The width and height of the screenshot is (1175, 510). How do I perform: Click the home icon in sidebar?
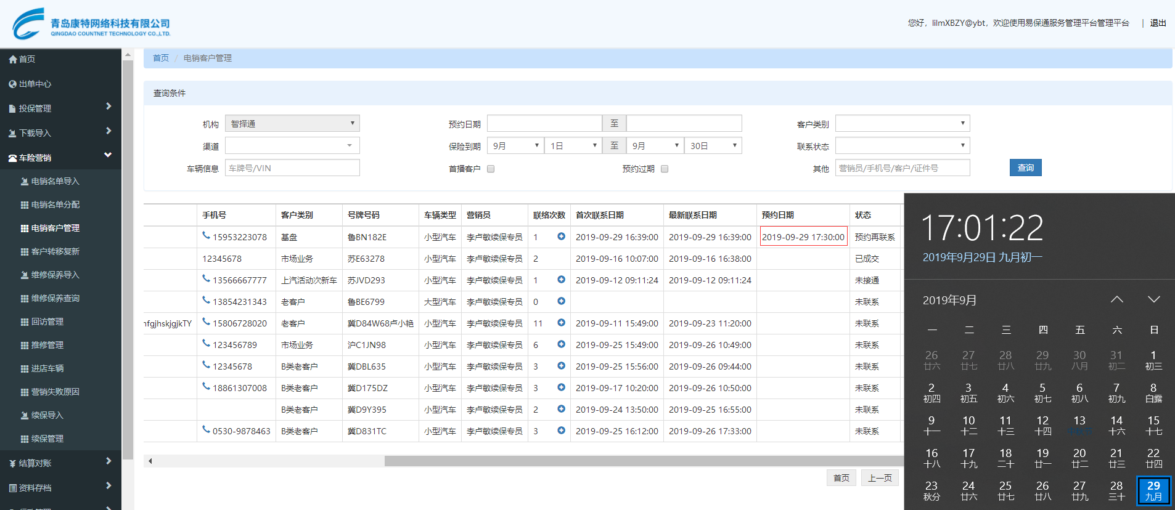[x=12, y=60]
